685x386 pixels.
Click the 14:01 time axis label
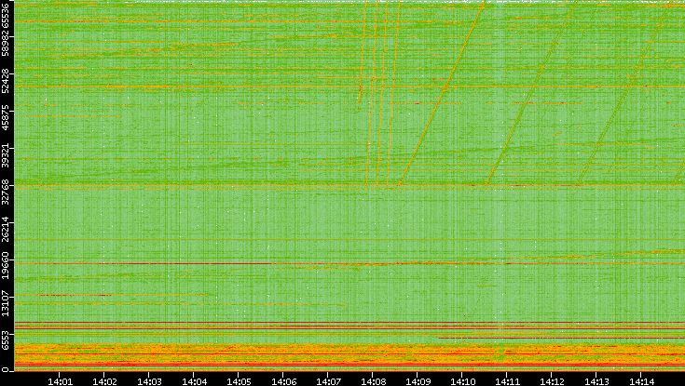tap(60, 381)
